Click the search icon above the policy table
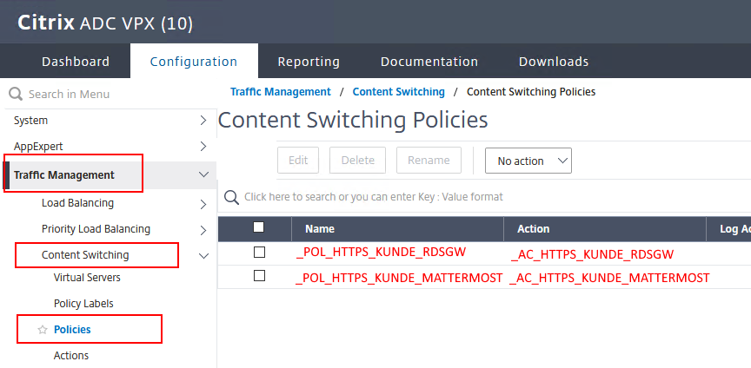 [231, 197]
